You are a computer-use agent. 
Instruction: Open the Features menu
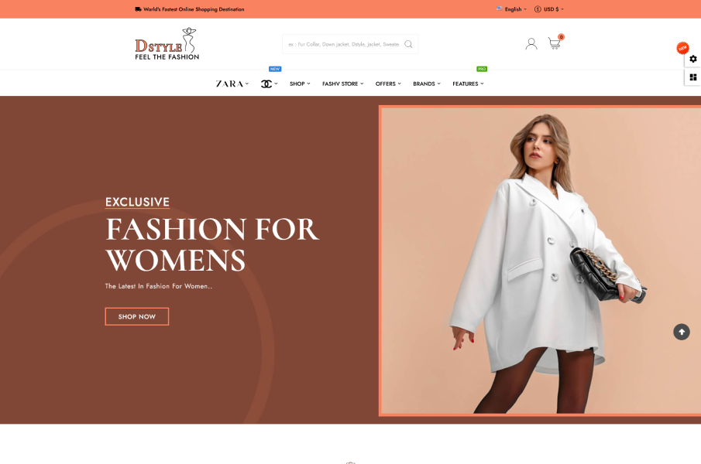[x=467, y=84]
